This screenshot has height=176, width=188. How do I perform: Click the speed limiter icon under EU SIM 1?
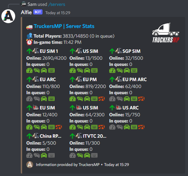point(29,70)
